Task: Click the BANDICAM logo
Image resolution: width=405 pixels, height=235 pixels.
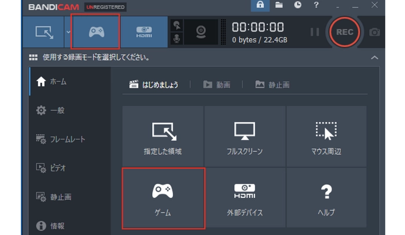Action: pyautogui.click(x=54, y=7)
